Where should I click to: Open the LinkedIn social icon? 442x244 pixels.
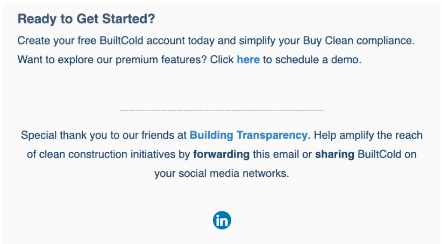[222, 220]
